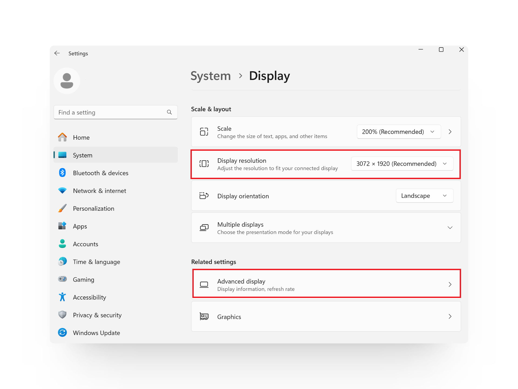Viewport: 518px width, 389px height.
Task: Open the Display orientation dropdown
Action: click(424, 196)
